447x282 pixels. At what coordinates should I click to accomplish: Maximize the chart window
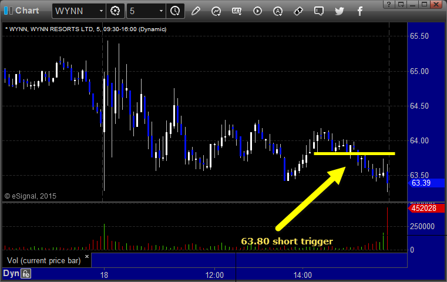424,4
